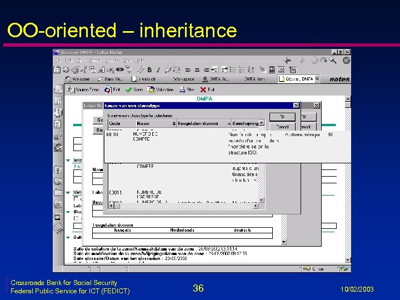Image resolution: width=400 pixels, height=300 pixels.
Task: Collapse the XML section twistie
Action: point(68,192)
